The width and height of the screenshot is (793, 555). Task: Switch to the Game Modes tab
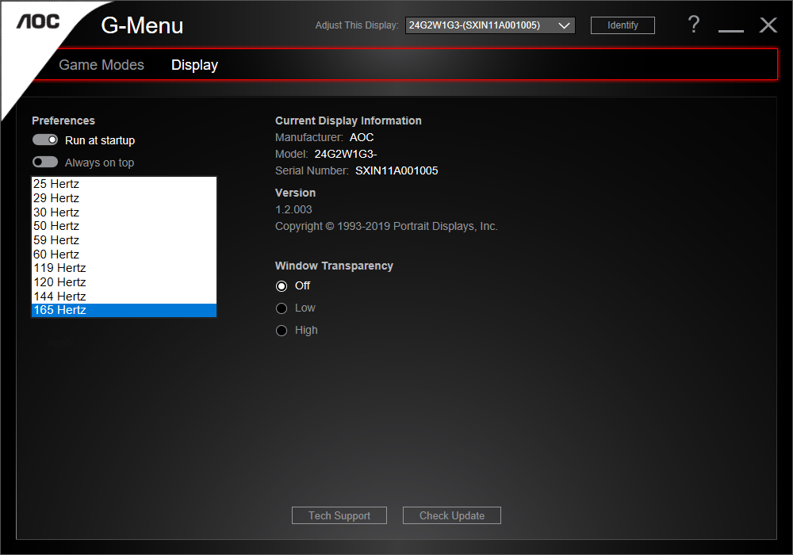102,65
